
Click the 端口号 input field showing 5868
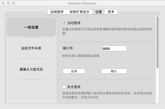(x=114, y=48)
